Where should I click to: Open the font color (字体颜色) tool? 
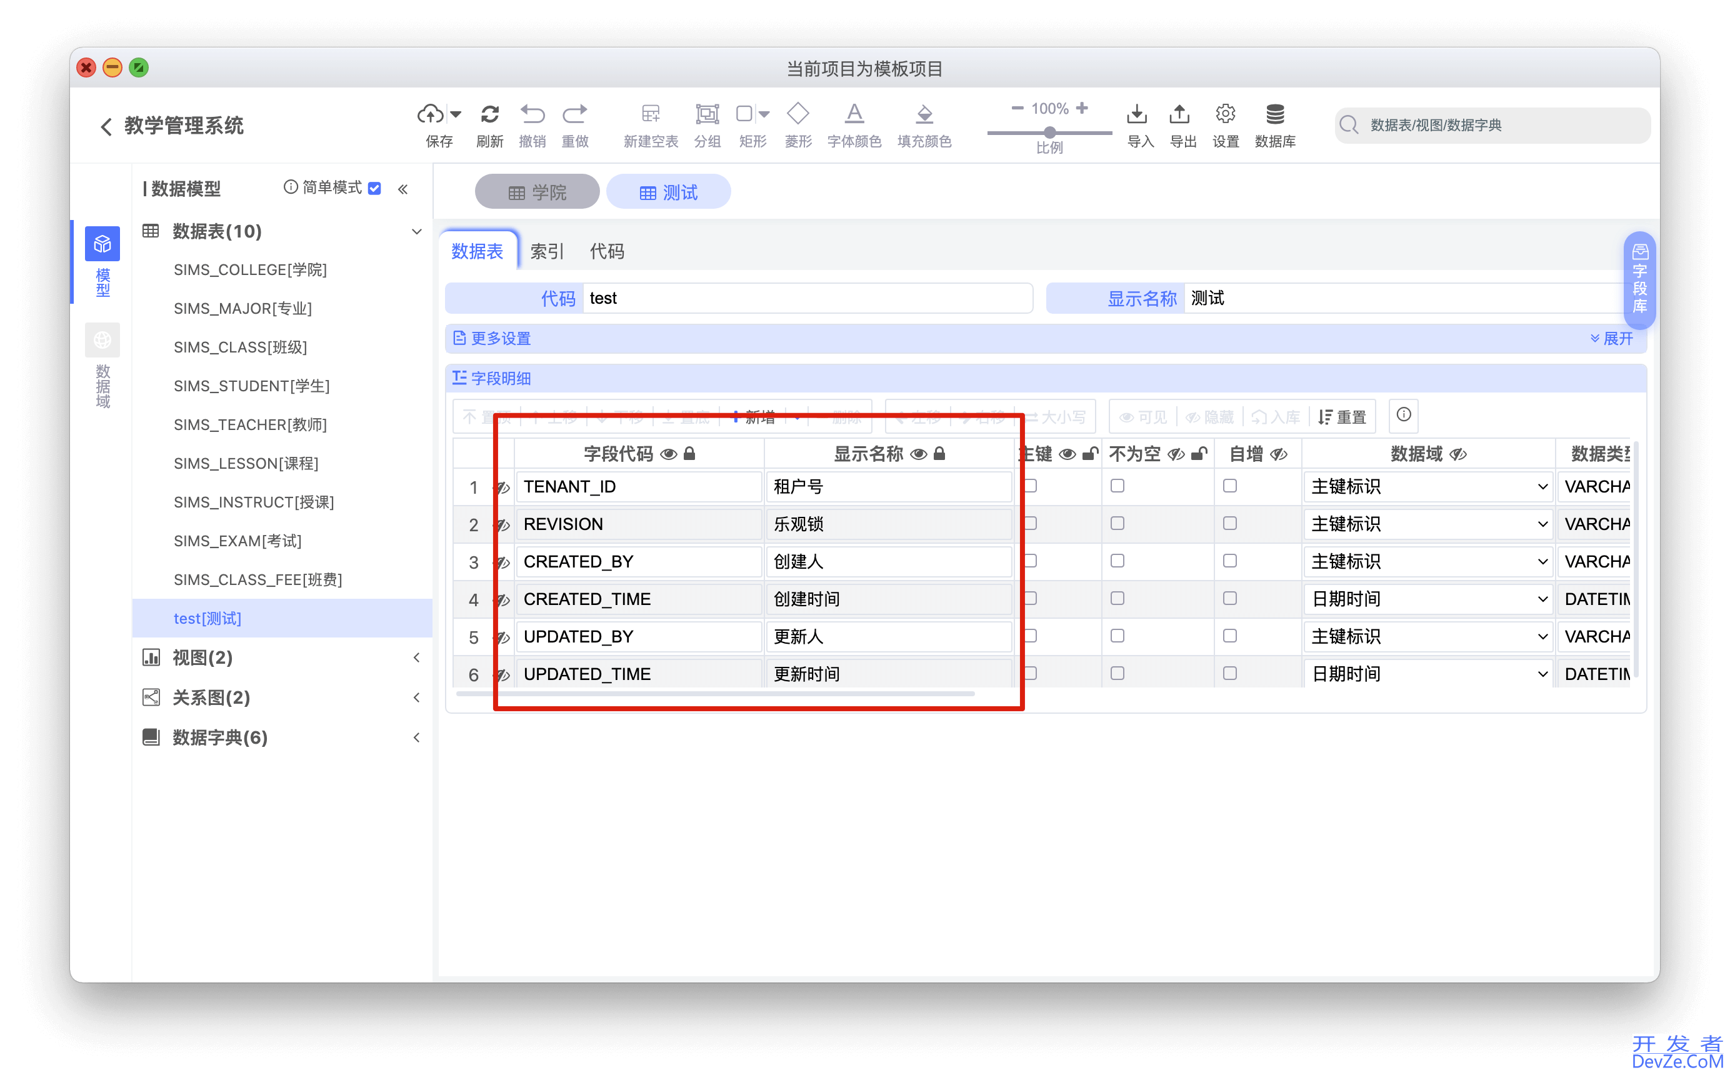[854, 114]
